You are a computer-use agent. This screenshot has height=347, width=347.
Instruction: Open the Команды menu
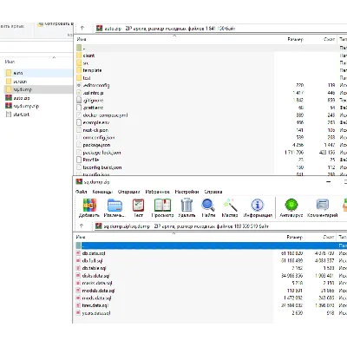[102, 192]
